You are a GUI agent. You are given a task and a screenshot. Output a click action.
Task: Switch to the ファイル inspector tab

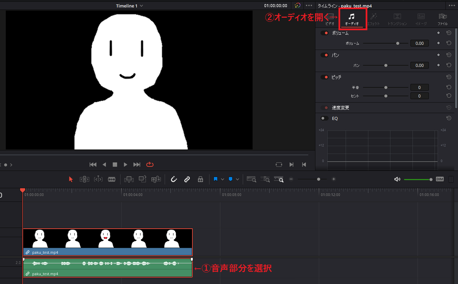click(443, 19)
